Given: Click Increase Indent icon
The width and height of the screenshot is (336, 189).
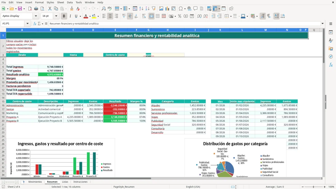Looking at the screenshot, I should click(213, 16).
